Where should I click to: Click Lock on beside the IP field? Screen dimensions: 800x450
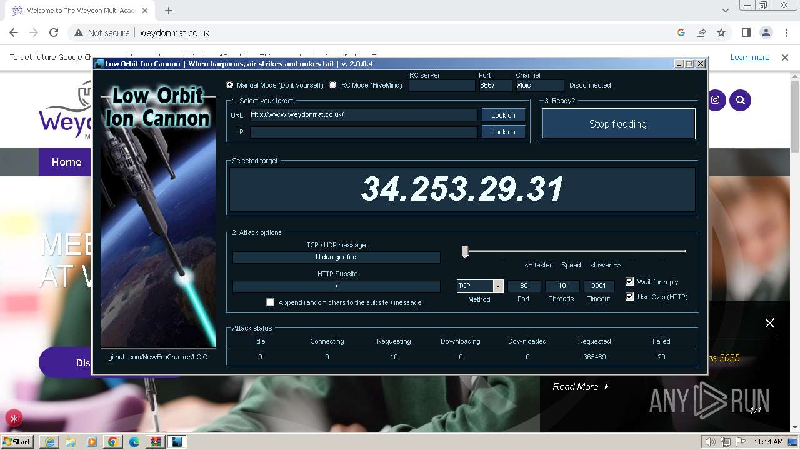pos(503,132)
